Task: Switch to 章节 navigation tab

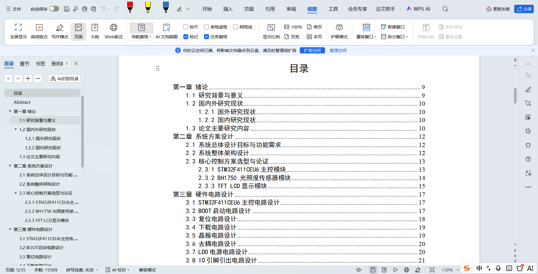Action: (25, 64)
